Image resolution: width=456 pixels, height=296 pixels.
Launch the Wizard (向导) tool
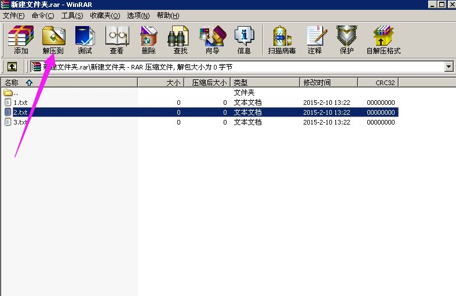(x=212, y=39)
